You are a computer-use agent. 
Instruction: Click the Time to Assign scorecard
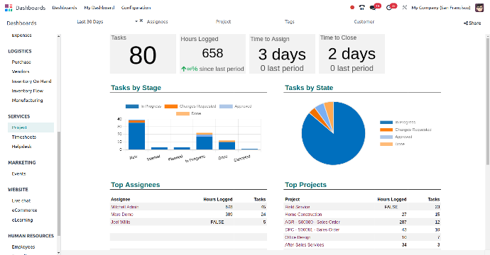point(282,54)
